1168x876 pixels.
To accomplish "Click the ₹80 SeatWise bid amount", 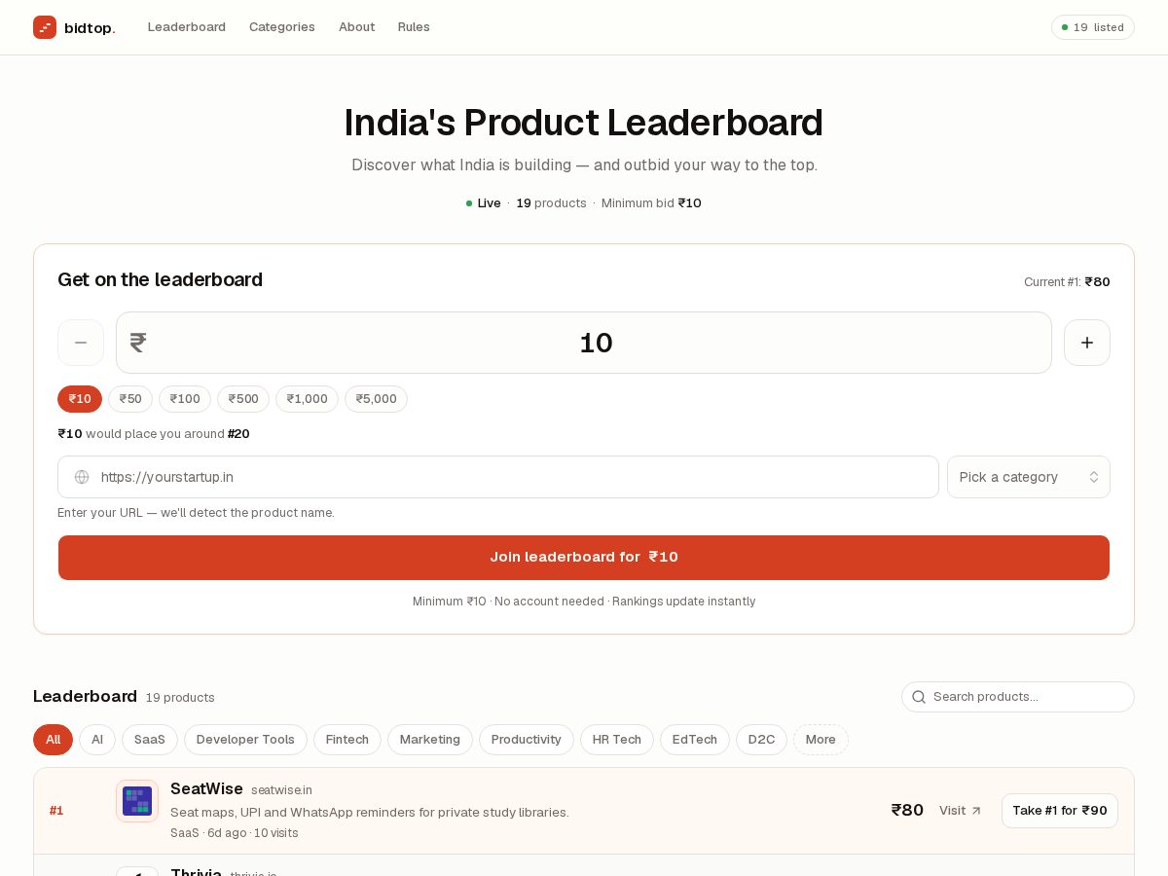I will 907,810.
